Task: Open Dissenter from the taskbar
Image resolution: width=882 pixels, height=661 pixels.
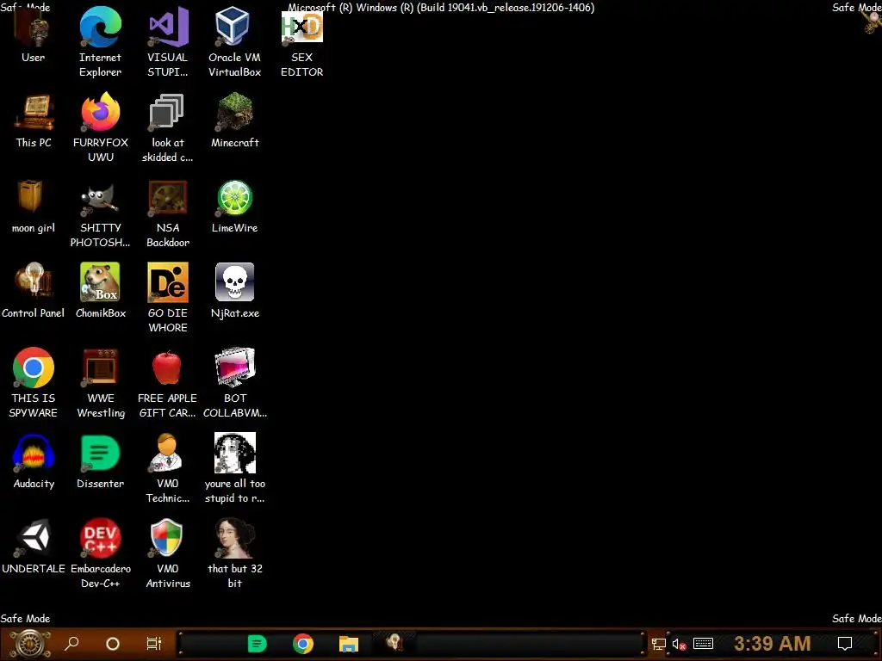Action: [257, 644]
